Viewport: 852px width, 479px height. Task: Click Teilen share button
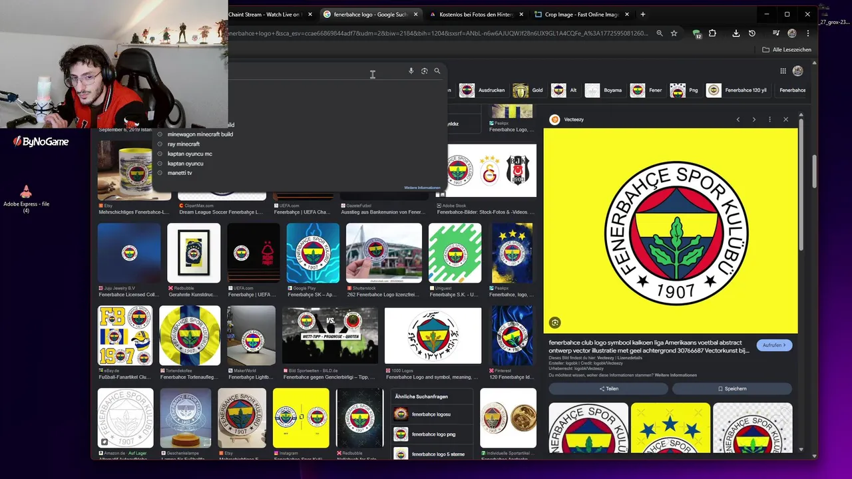[x=608, y=389]
